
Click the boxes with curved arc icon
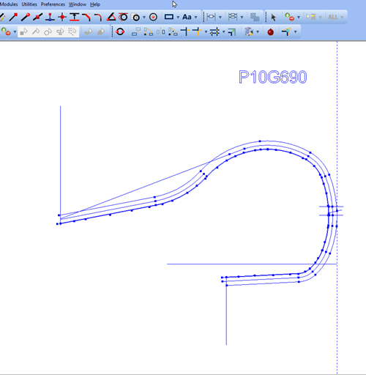click(x=149, y=31)
